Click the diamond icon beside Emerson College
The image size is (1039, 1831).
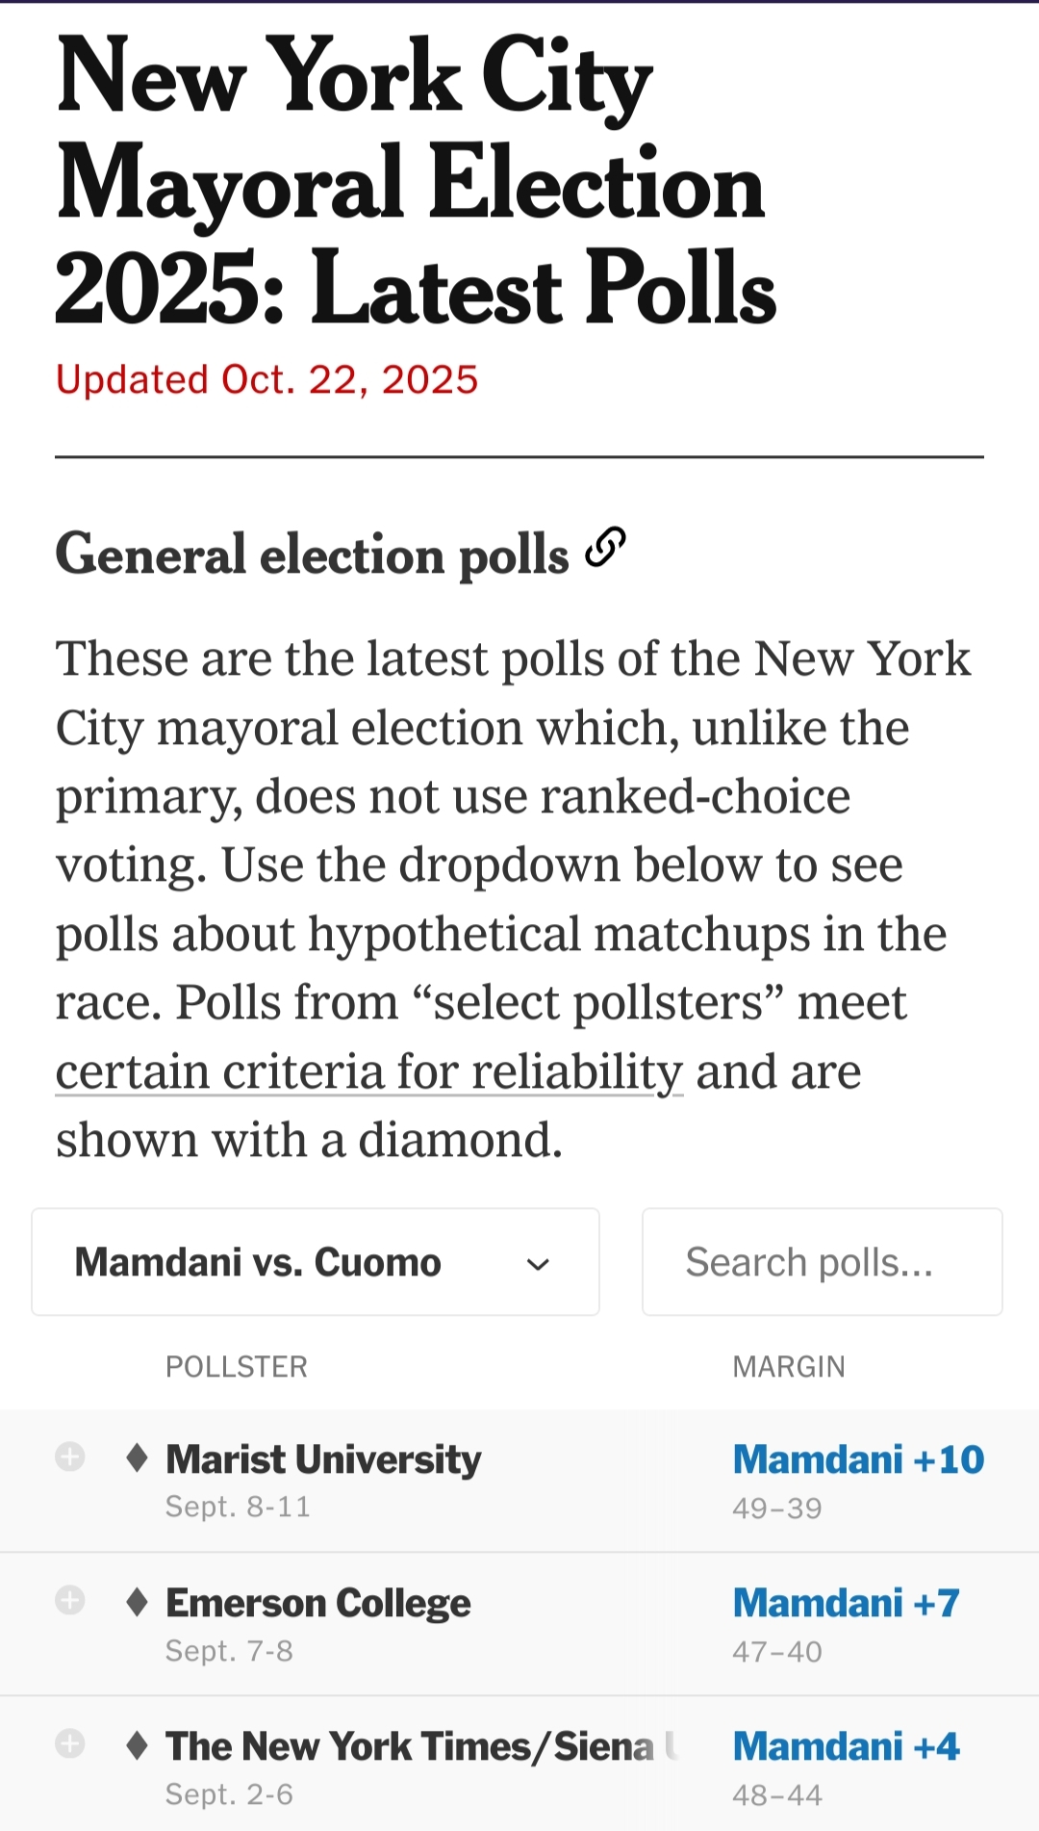137,1602
